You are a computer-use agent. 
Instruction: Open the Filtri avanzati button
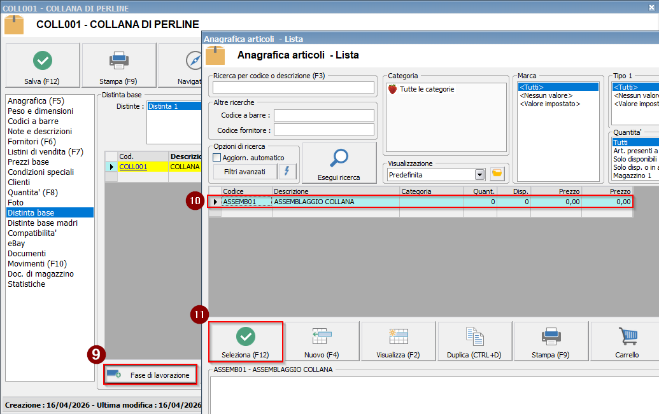pyautogui.click(x=244, y=172)
